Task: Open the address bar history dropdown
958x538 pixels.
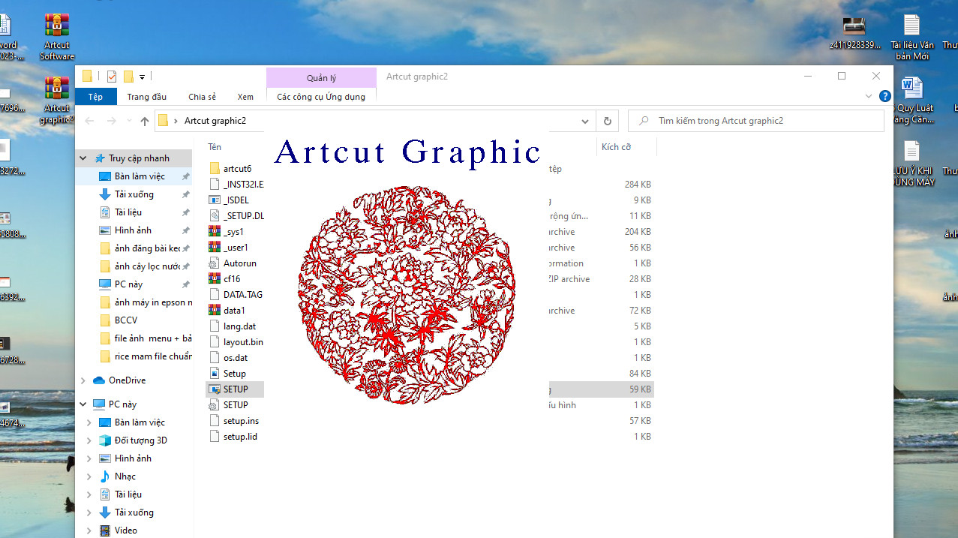Action: point(586,121)
